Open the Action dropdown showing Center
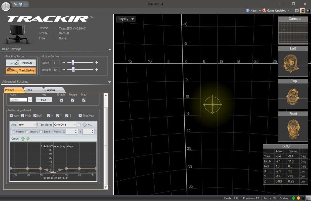The image size is (311, 201). (x=30, y=100)
